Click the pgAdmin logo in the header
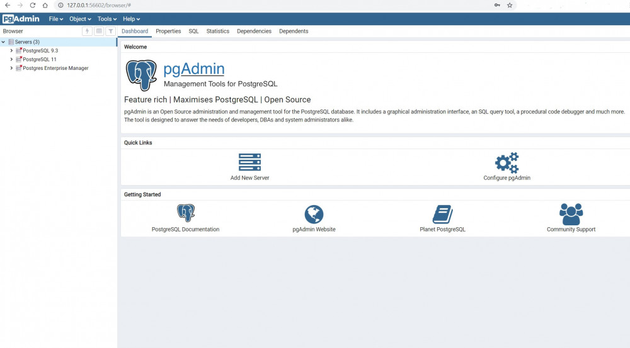The width and height of the screenshot is (630, 348). tap(21, 19)
